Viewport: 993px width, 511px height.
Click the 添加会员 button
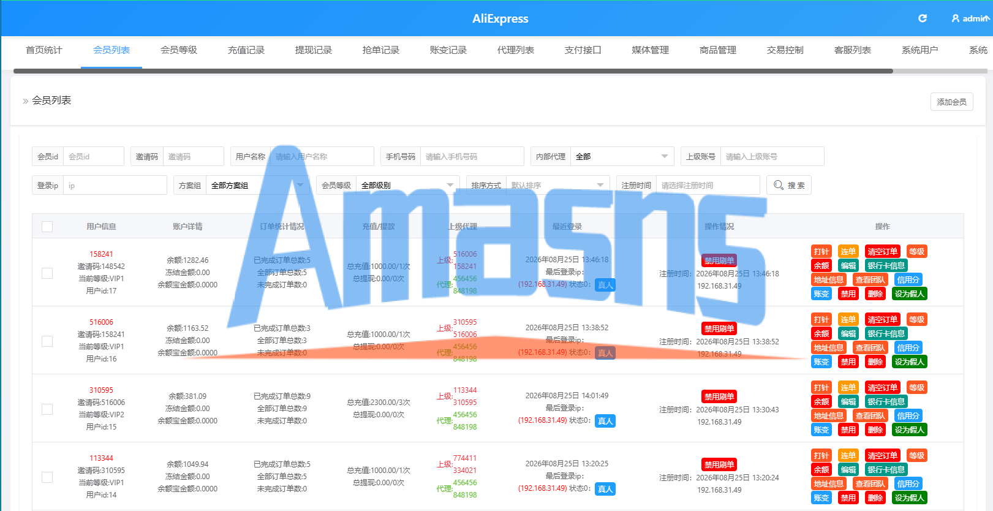click(951, 102)
